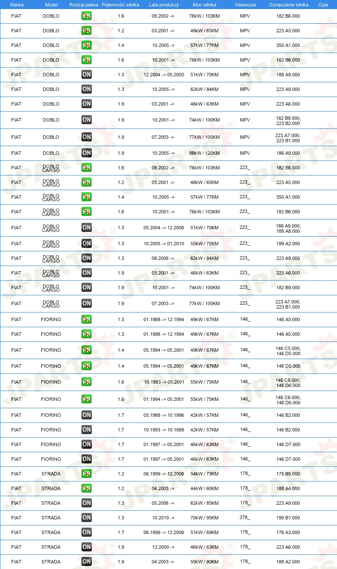Image resolution: width=337 pixels, height=569 pixels.
Task: Select engine code 199 B1.000
Action: click(288, 518)
